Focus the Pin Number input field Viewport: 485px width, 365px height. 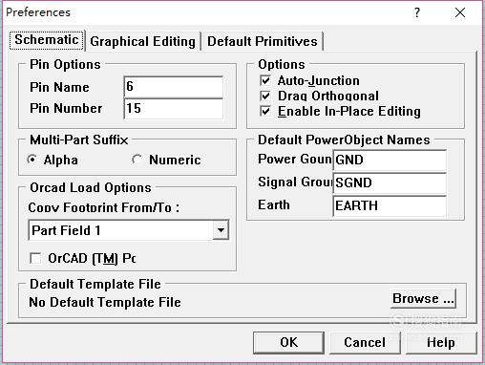point(174,108)
